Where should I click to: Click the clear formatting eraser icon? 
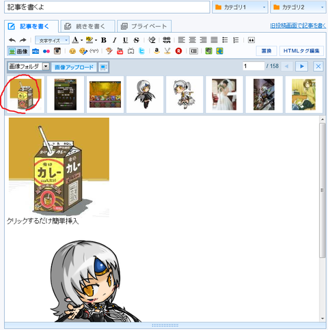152,40
